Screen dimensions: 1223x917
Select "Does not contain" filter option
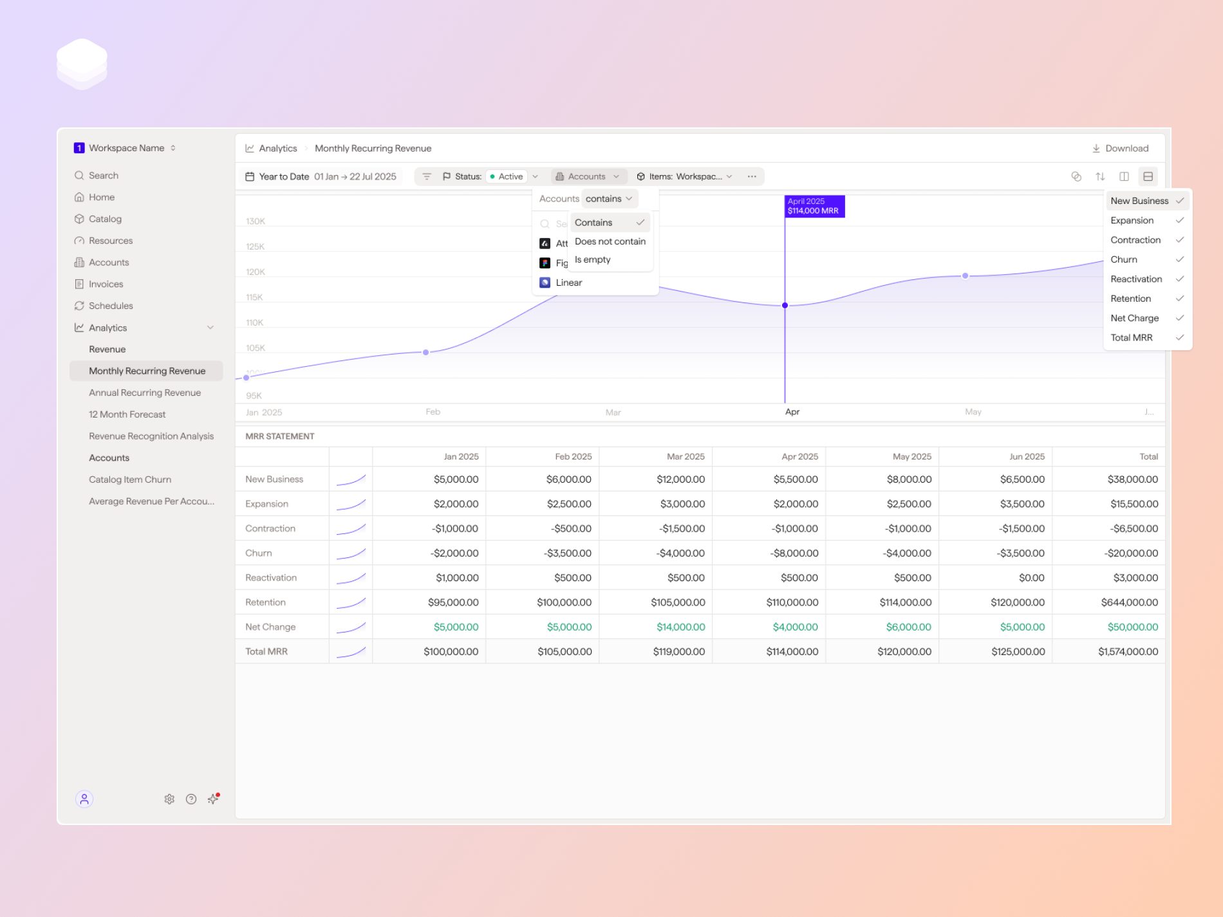pyautogui.click(x=610, y=241)
